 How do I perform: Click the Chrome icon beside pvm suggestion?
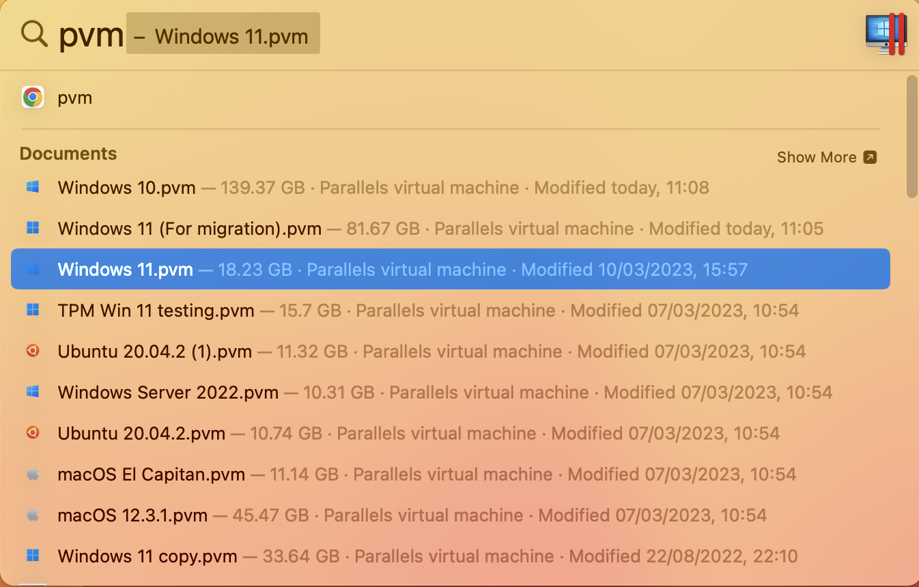33,98
